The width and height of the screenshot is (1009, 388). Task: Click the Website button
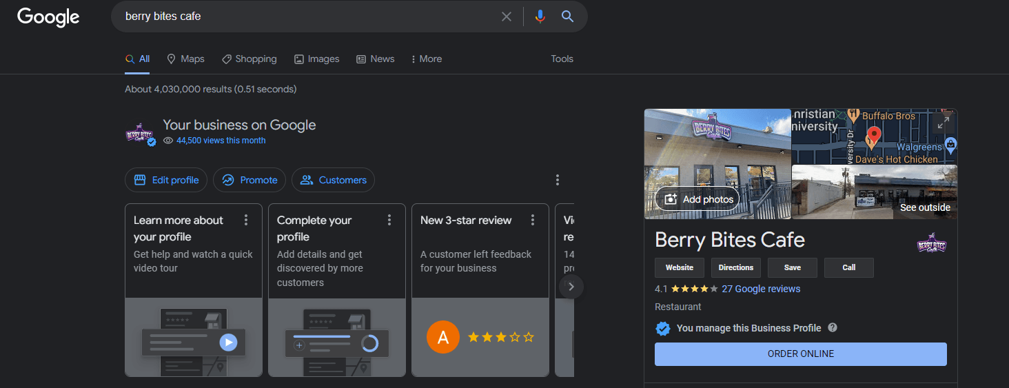[x=680, y=267]
